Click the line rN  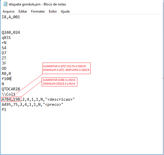[x=4, y=43]
